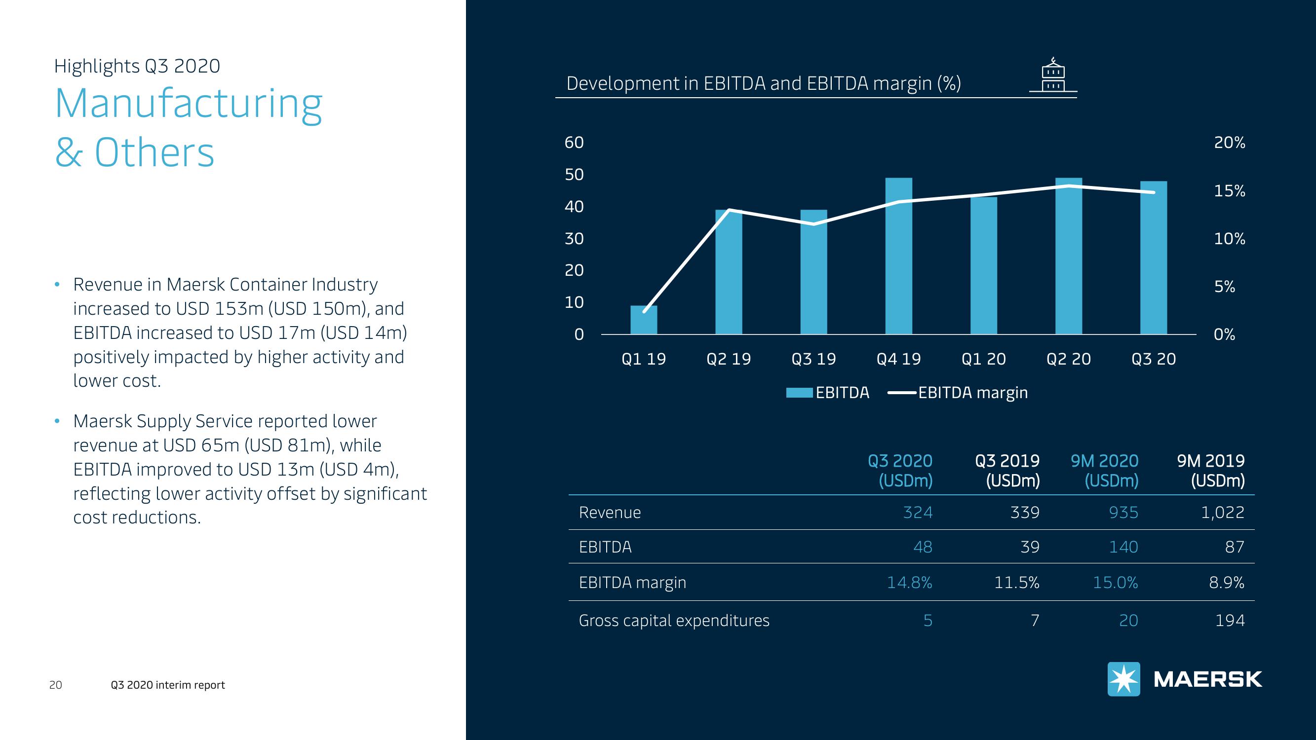
Task: Click the margin value 14.8%
Action: coord(909,582)
